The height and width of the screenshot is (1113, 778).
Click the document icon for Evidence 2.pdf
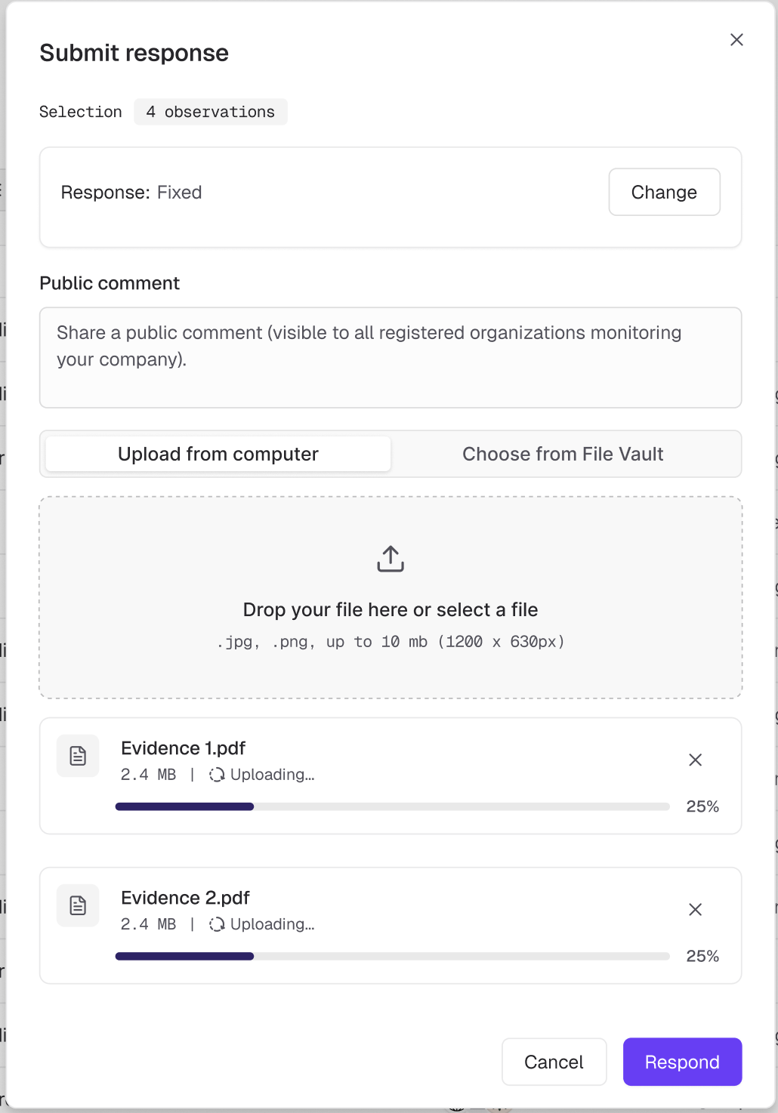coord(78,905)
